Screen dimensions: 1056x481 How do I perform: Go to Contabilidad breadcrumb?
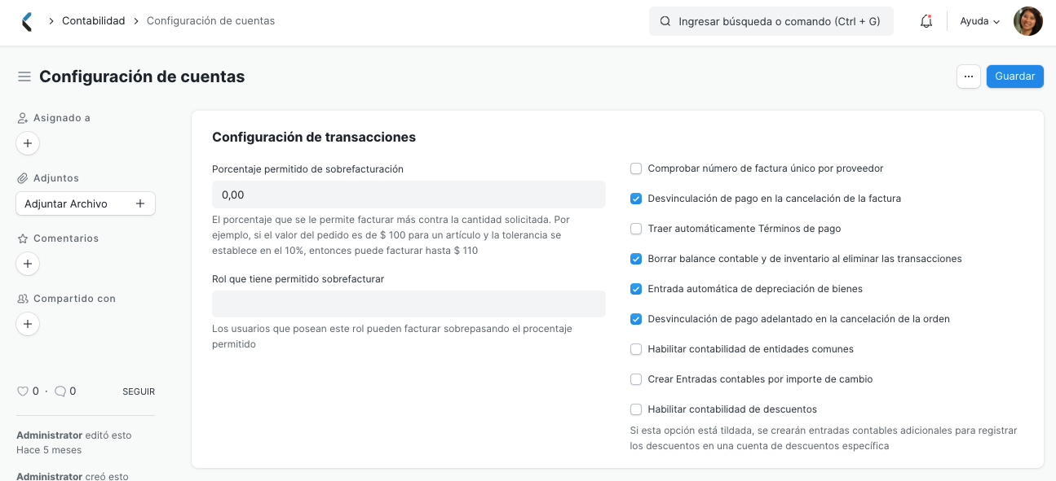point(94,21)
